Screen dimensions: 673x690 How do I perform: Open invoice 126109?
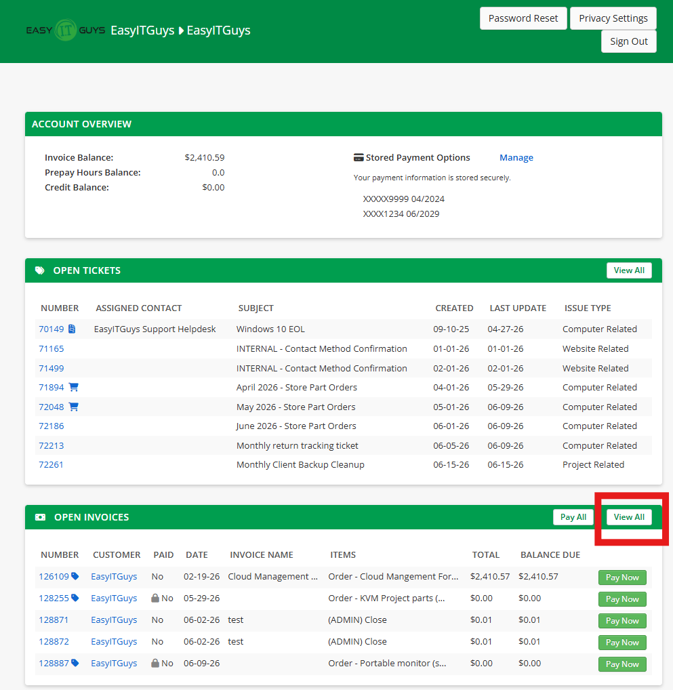point(54,576)
